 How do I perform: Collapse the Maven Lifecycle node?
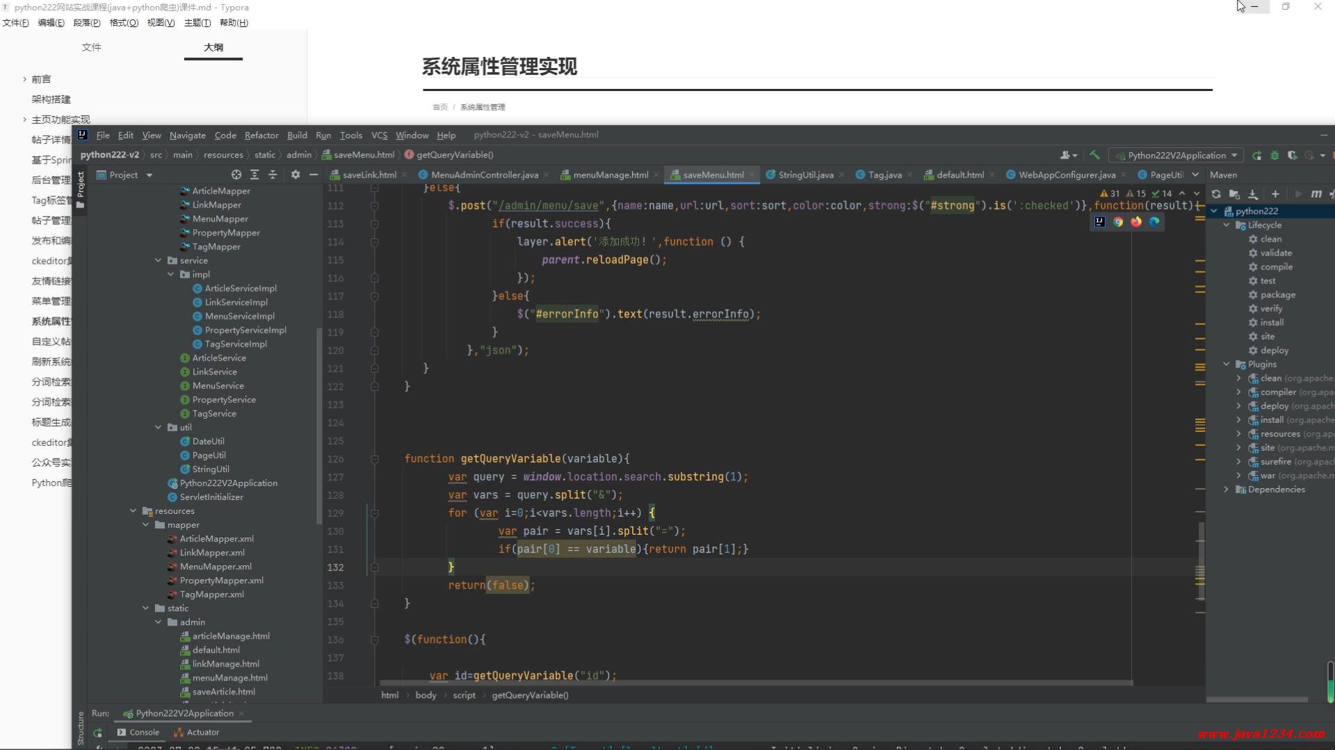coord(1227,225)
